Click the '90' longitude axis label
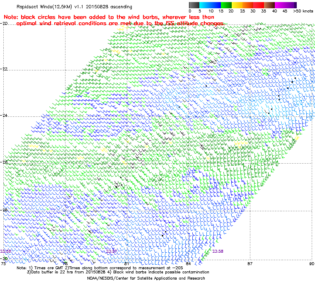The height and width of the screenshot is (285, 315). tap(312, 263)
